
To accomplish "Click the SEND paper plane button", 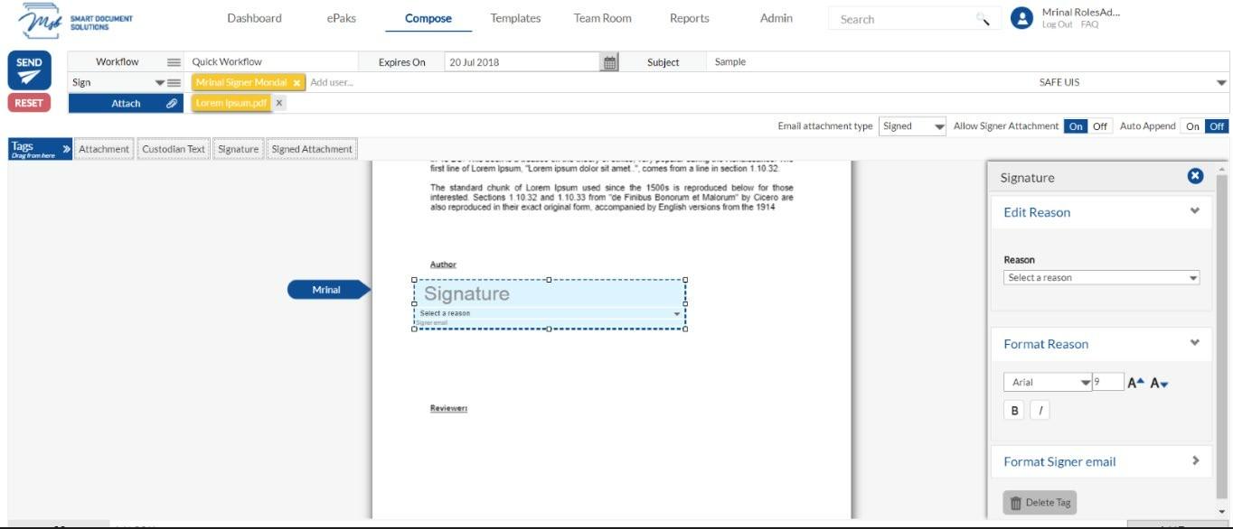I will point(29,71).
